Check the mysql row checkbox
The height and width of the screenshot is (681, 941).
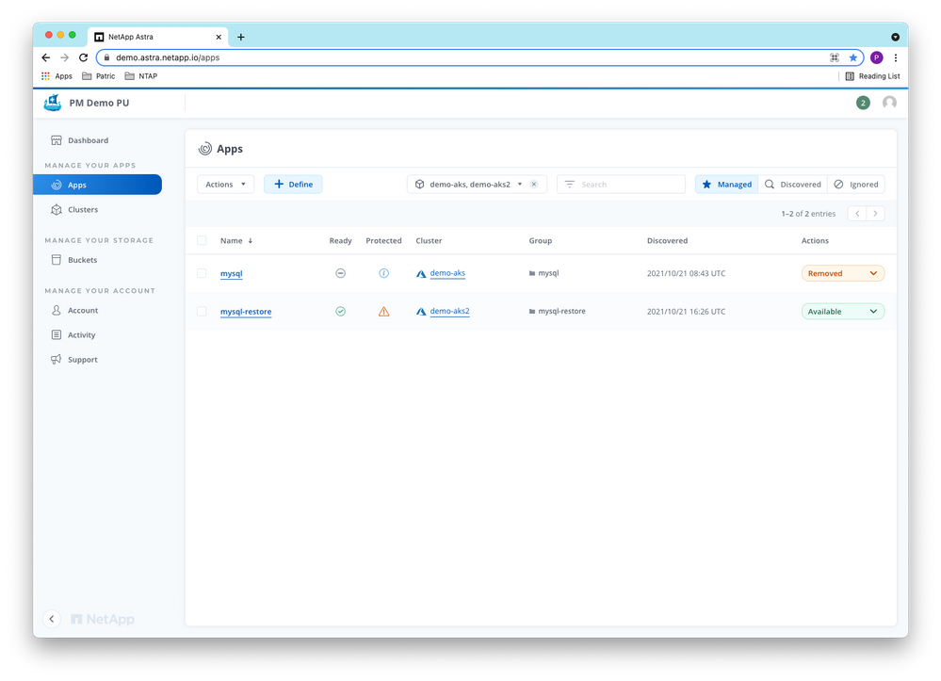(x=202, y=273)
